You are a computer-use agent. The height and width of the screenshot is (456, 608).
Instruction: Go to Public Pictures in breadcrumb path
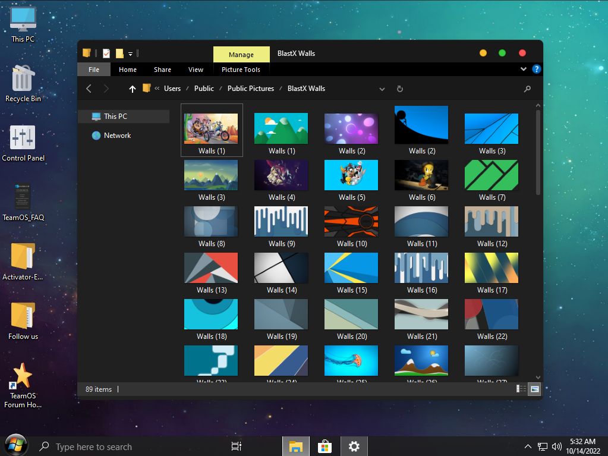[251, 89]
